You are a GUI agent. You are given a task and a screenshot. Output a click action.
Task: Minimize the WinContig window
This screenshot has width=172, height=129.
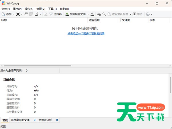(x=147, y=3)
